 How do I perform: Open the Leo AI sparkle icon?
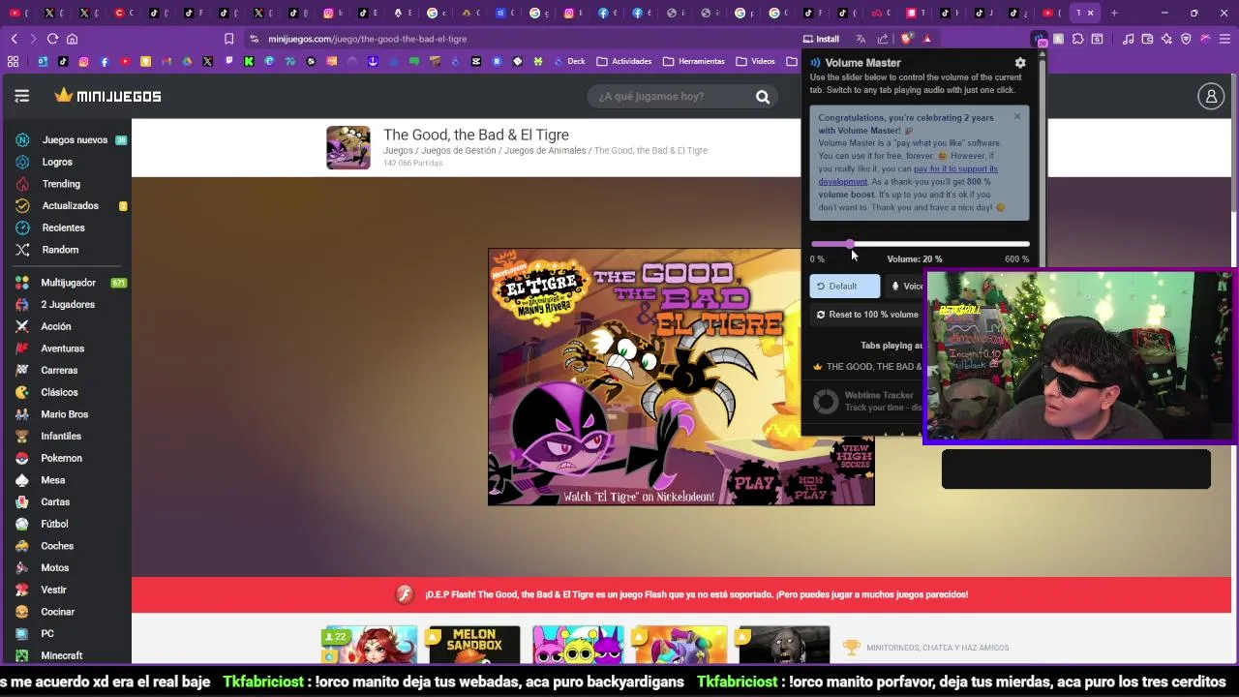point(1166,39)
